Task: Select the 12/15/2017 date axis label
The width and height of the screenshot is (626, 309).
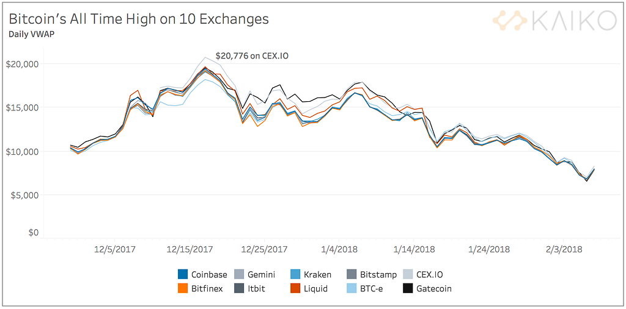Action: point(190,249)
